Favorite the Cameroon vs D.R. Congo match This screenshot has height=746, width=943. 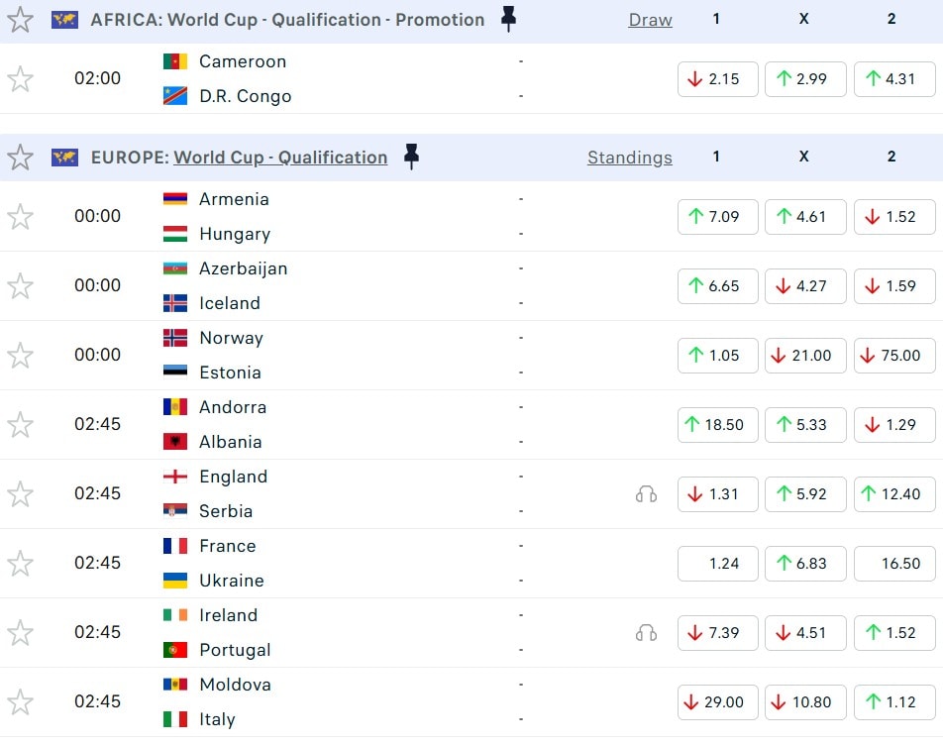point(20,78)
